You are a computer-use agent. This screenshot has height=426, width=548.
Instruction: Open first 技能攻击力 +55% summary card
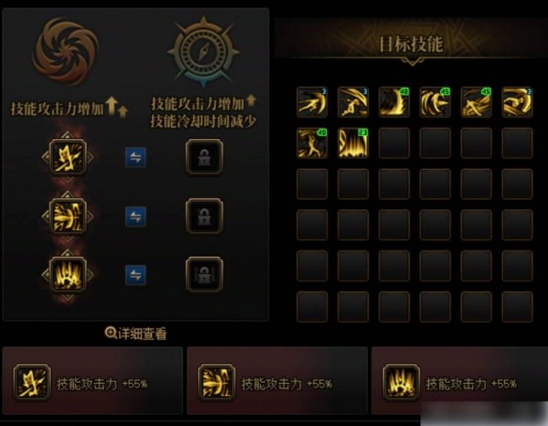click(x=93, y=381)
